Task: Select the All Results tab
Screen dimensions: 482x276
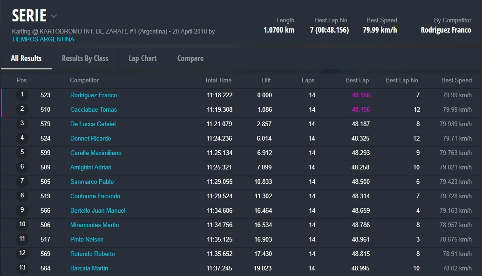Action: point(26,58)
